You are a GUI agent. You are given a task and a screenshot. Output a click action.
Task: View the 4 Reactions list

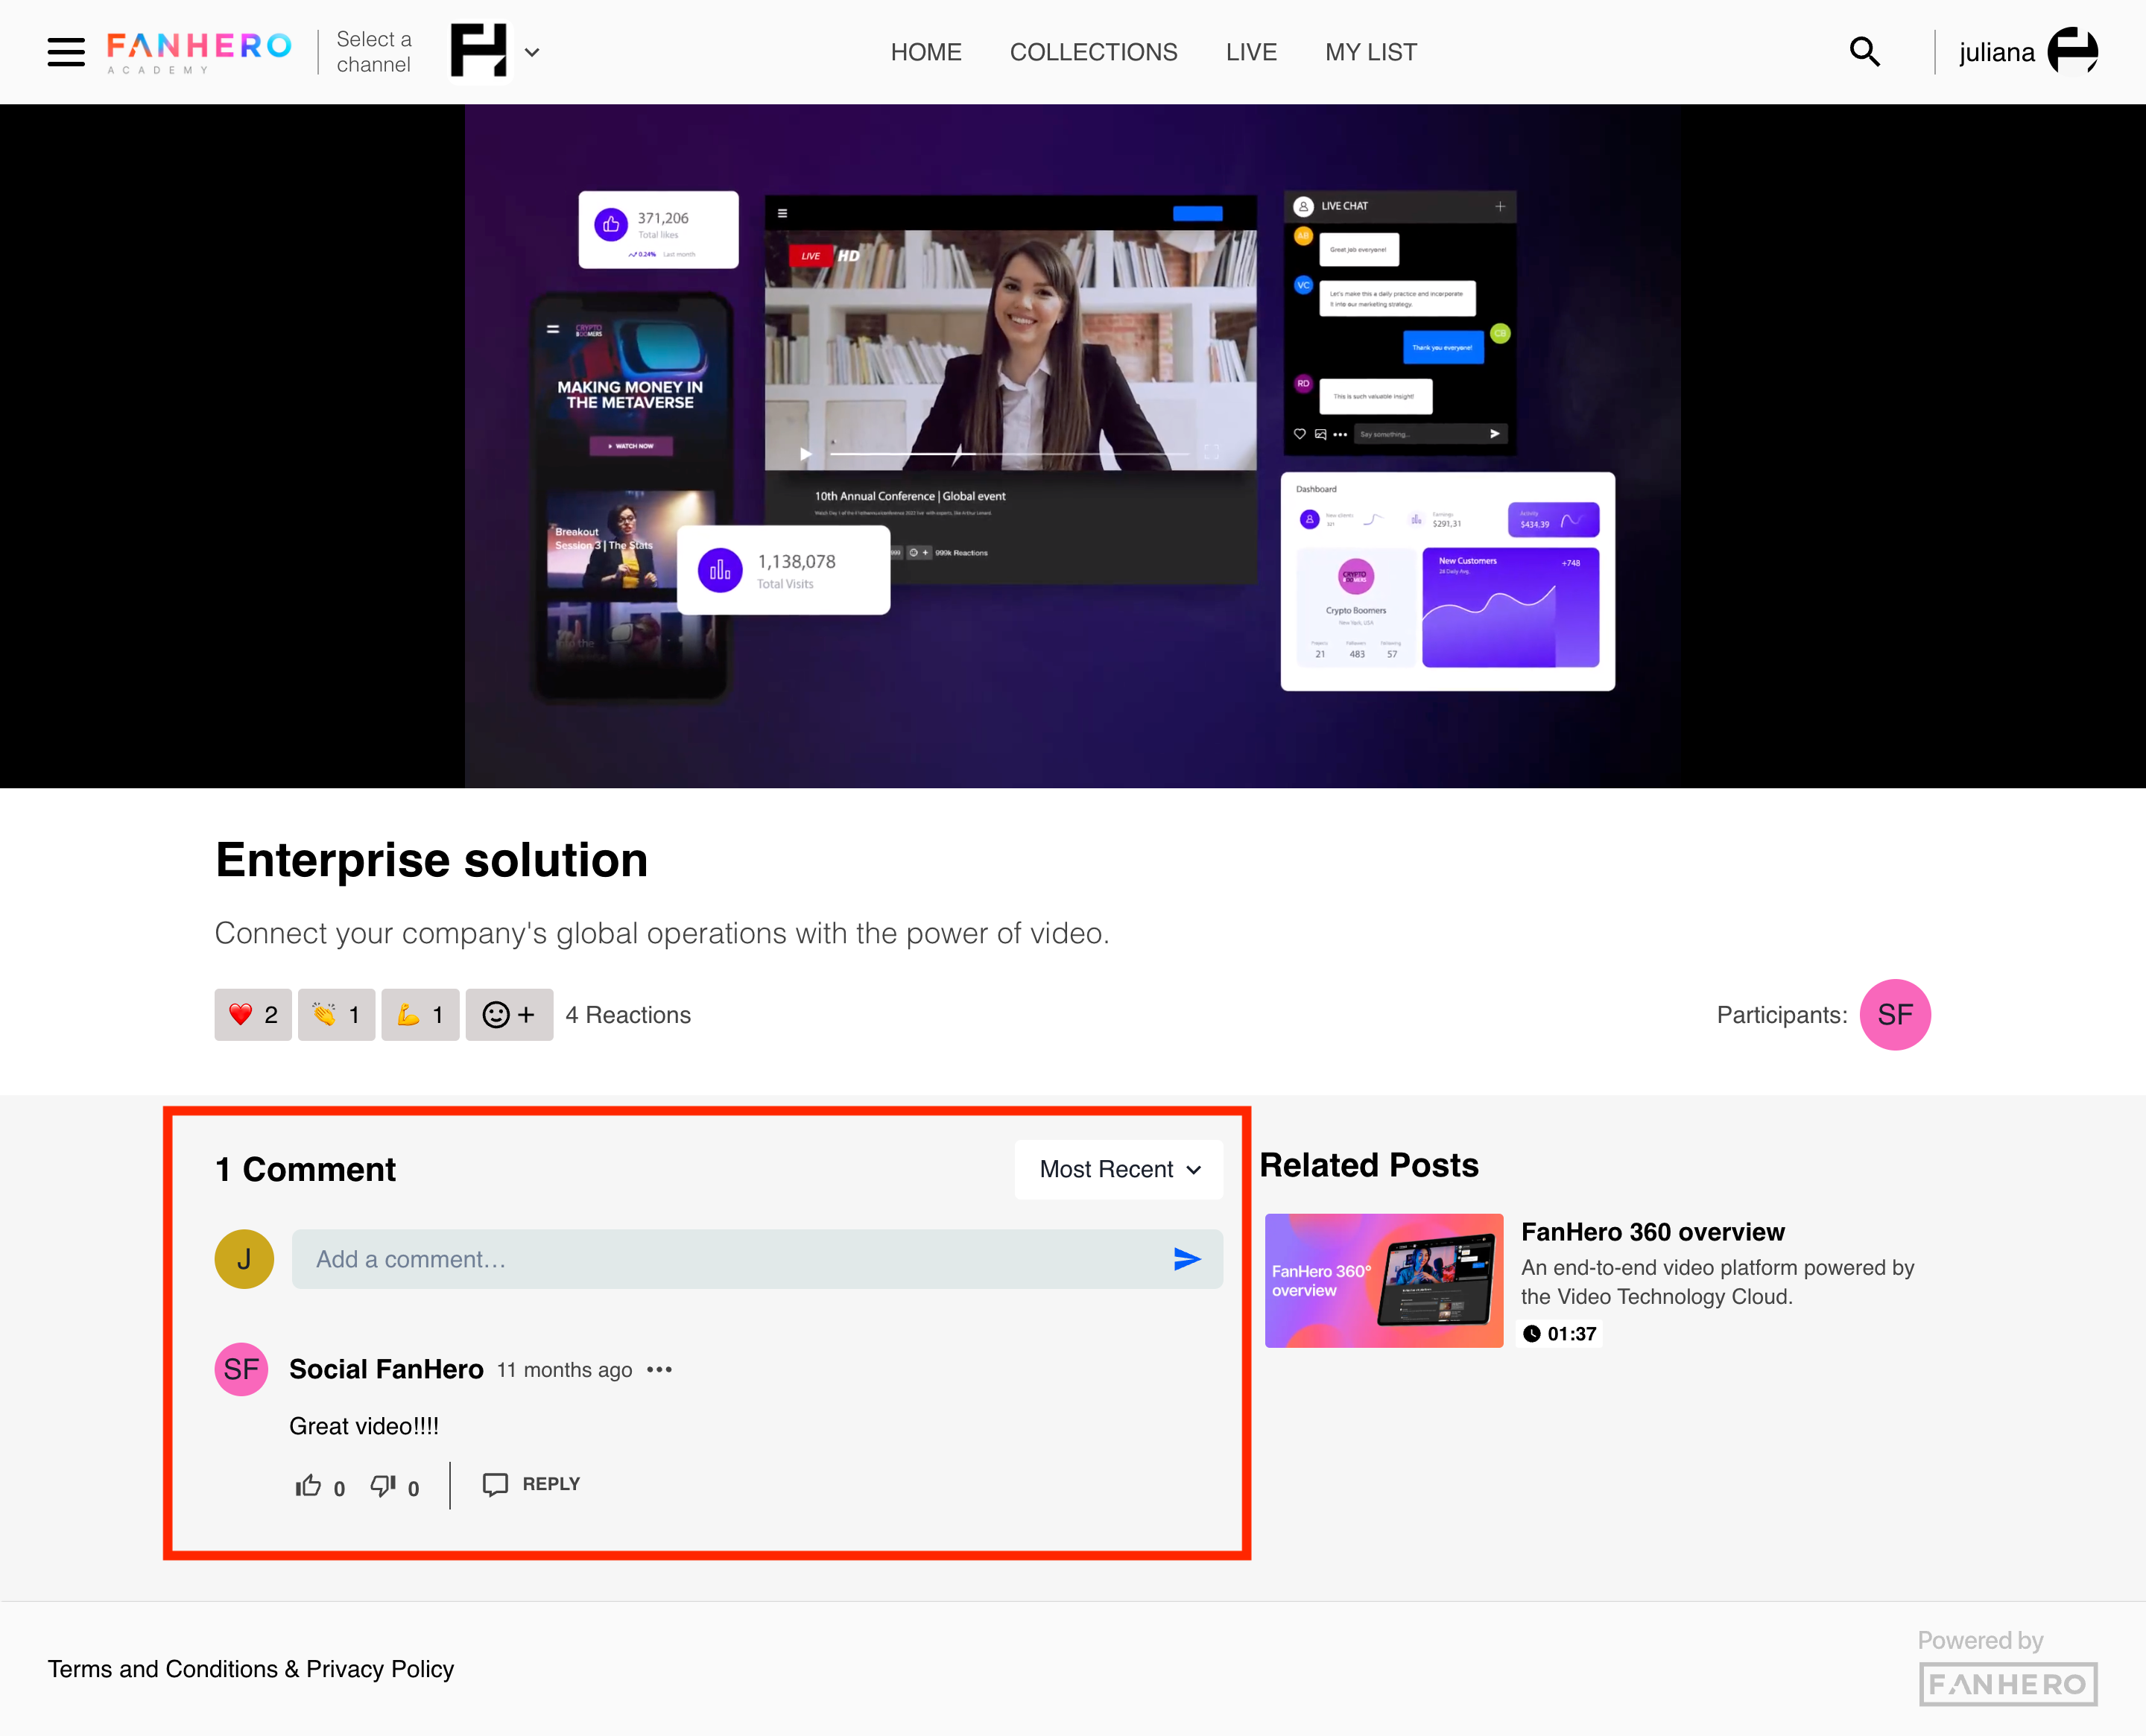pos(628,1015)
